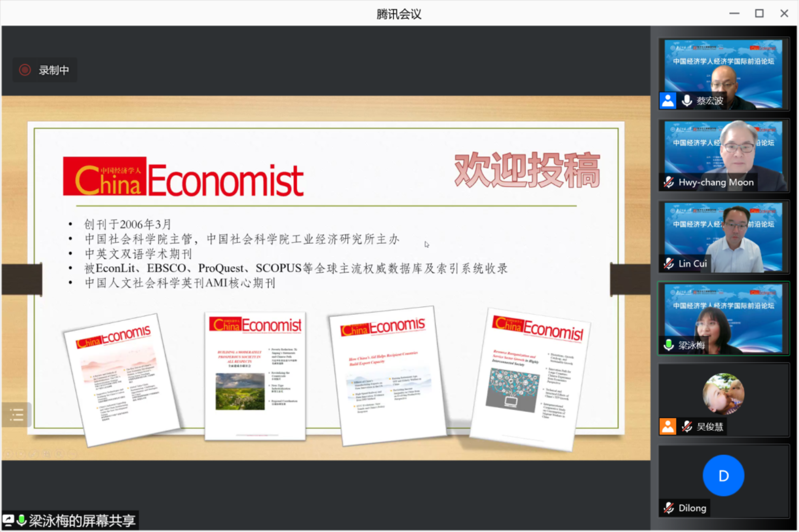The image size is (799, 532).
Task: Open the see-all-slides grid control
Action: 47,454
